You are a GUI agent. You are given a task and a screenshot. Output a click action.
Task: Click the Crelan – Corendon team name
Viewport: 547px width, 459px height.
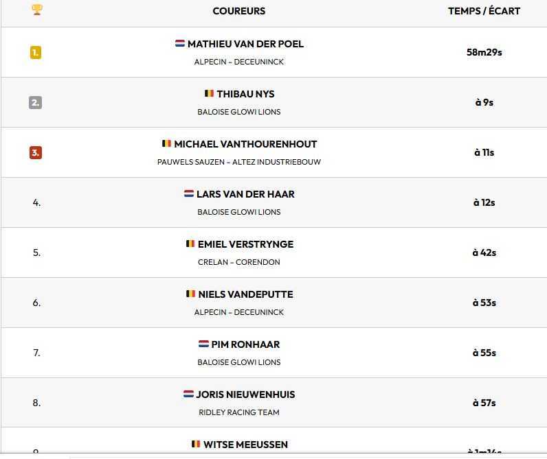[239, 262]
